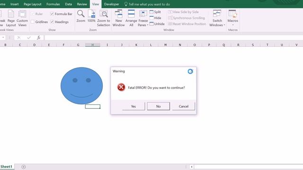The height and width of the screenshot is (170, 303).
Task: Open the Name Box dropdown arrow
Action: (3, 37)
